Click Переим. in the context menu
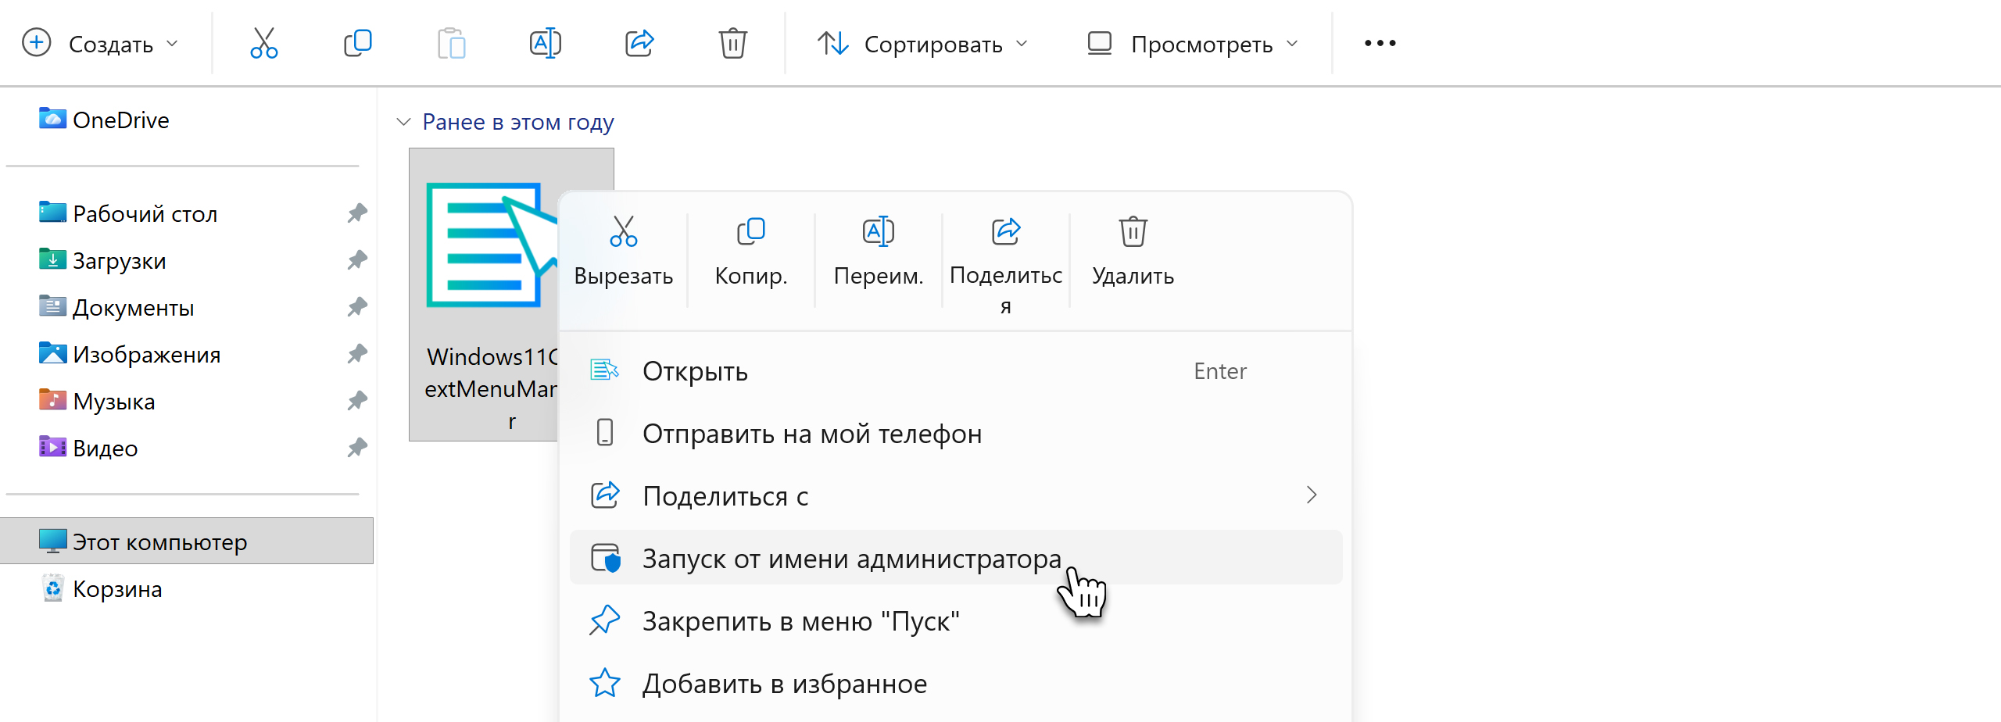Viewport: 2001px width, 722px height. click(x=879, y=253)
